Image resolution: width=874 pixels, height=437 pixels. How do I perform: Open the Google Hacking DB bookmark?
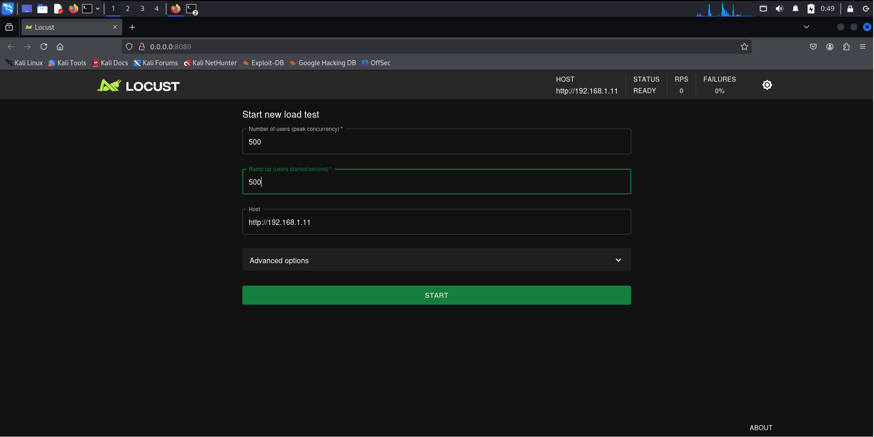point(323,63)
